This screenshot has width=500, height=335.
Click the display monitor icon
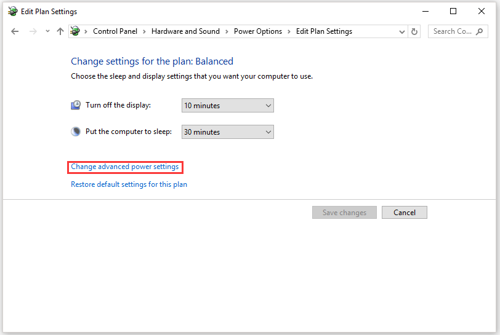pyautogui.click(x=76, y=105)
